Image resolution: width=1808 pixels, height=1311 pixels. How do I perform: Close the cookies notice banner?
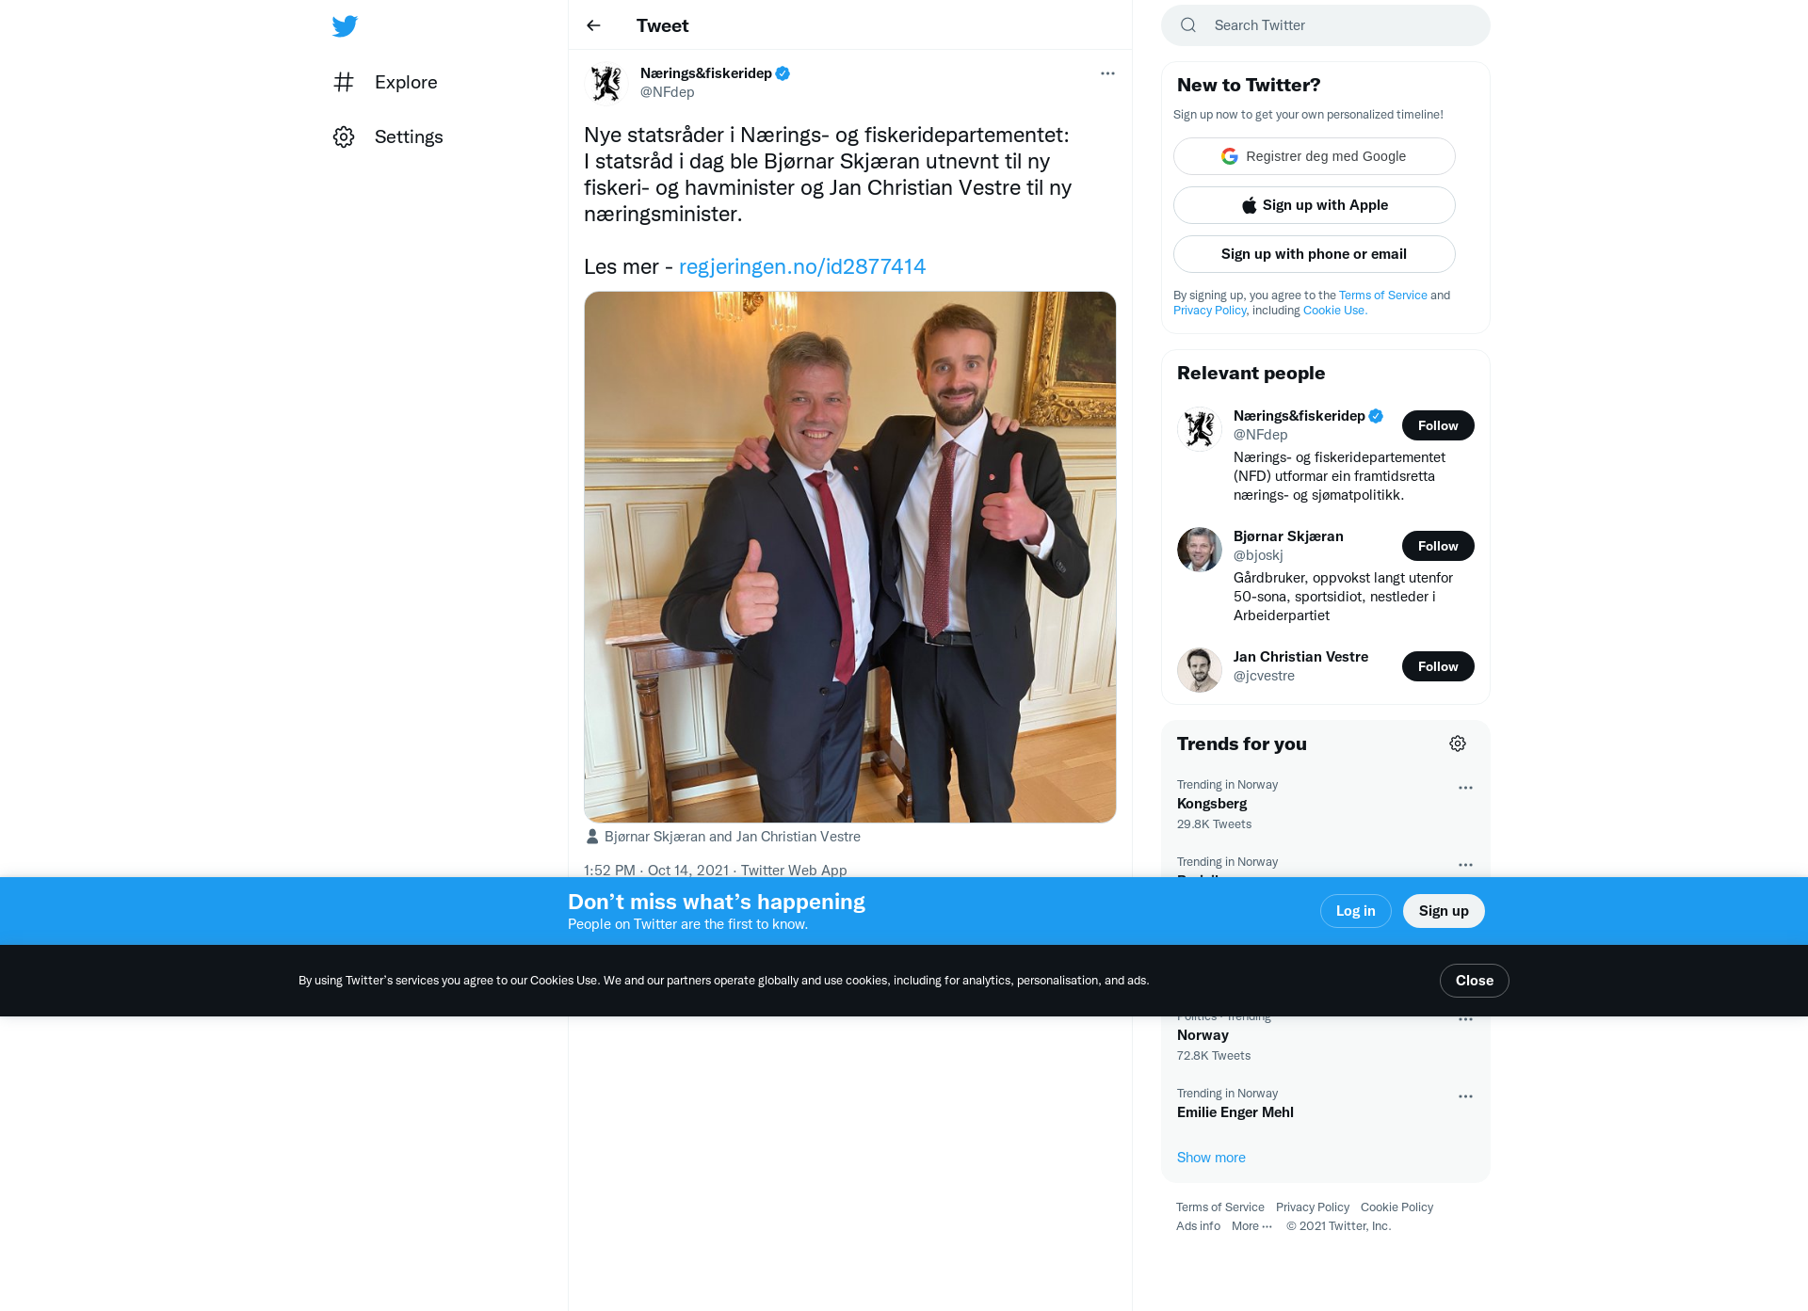[1475, 981]
